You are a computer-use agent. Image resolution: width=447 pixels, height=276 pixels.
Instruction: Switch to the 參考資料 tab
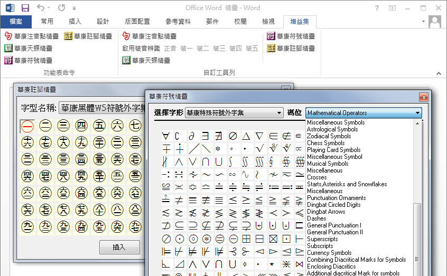(x=178, y=22)
